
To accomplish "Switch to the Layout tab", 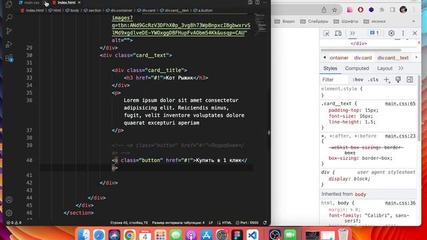I will click(384, 68).
